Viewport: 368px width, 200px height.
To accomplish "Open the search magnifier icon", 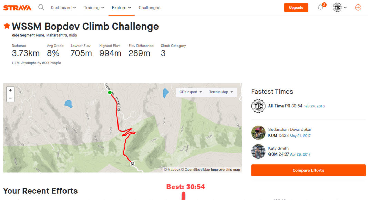I will click(41, 7).
